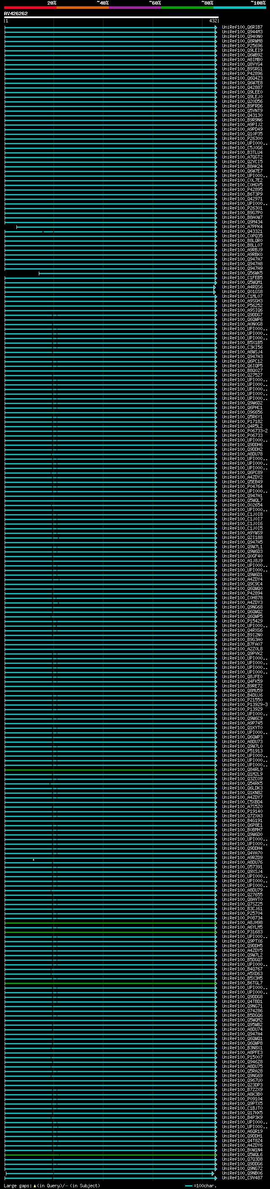270x1189 pixels.
Task: Select the UniRef100_Q2I188 label
Action: pos(242,537)
